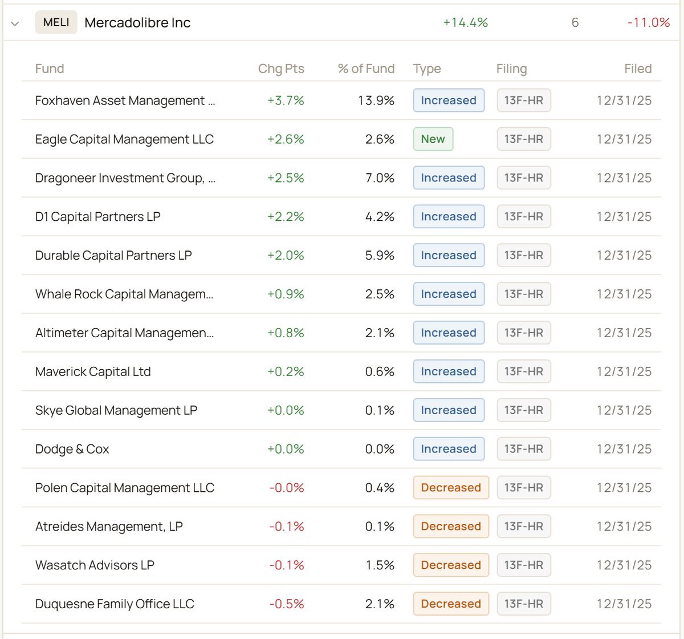Click the MELI ticker badge

(56, 22)
